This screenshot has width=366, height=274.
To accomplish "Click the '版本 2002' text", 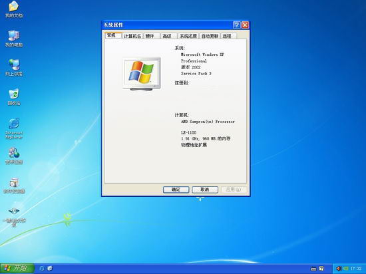I will pyautogui.click(x=191, y=67).
